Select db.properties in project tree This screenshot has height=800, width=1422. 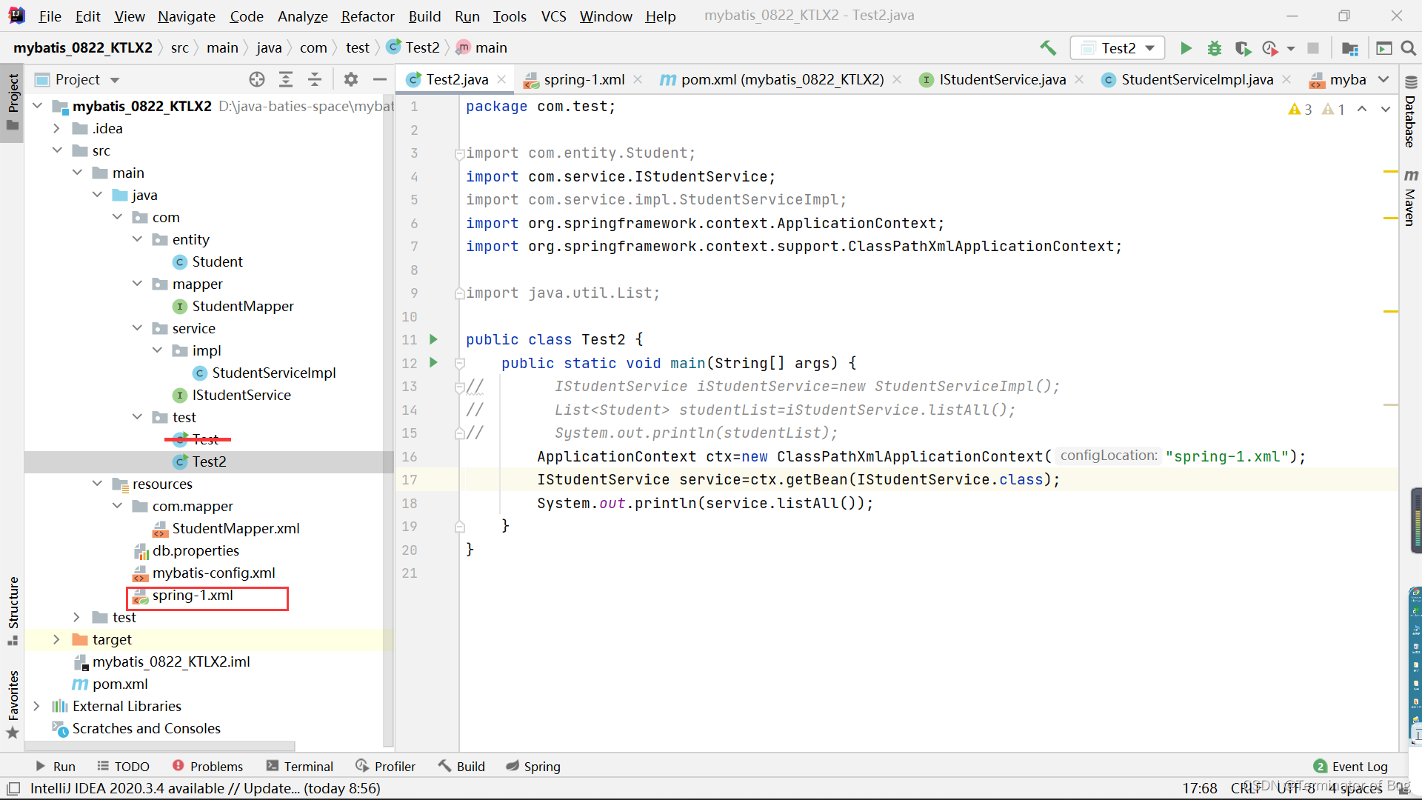[x=196, y=550]
